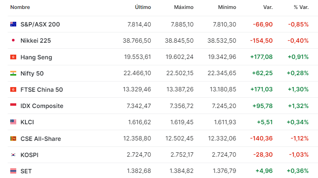Click the Japan flag icon next to Nikkei 225
Image resolution: width=318 pixels, height=178 pixels.
tap(13, 40)
